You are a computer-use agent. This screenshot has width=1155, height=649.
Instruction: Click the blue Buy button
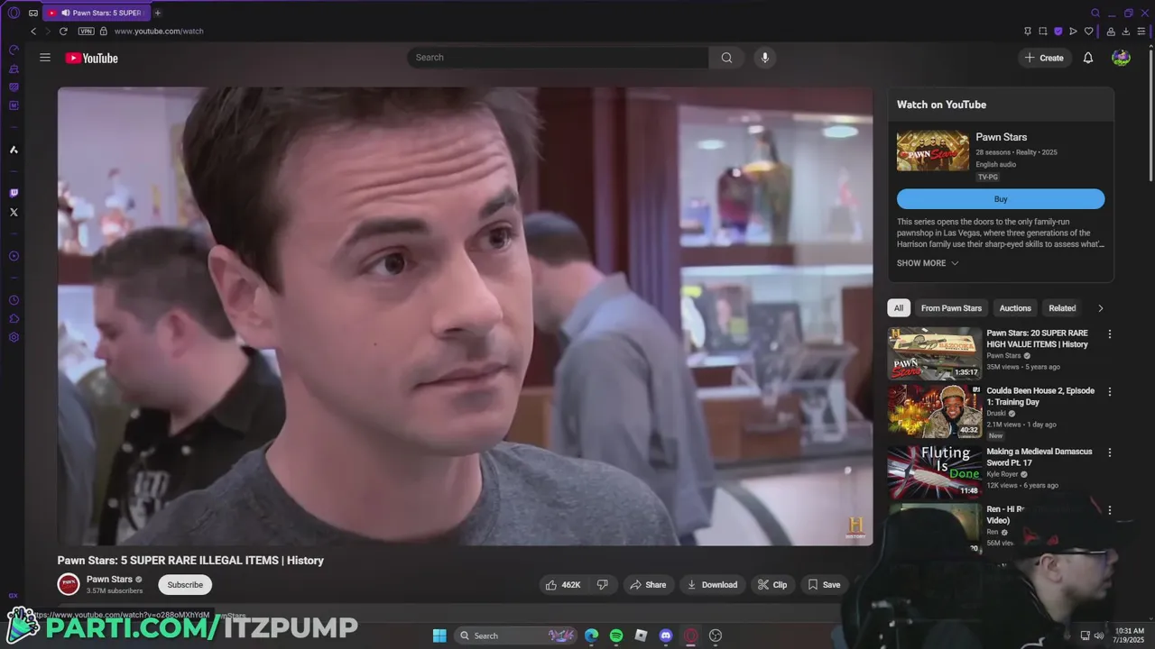pos(1001,199)
